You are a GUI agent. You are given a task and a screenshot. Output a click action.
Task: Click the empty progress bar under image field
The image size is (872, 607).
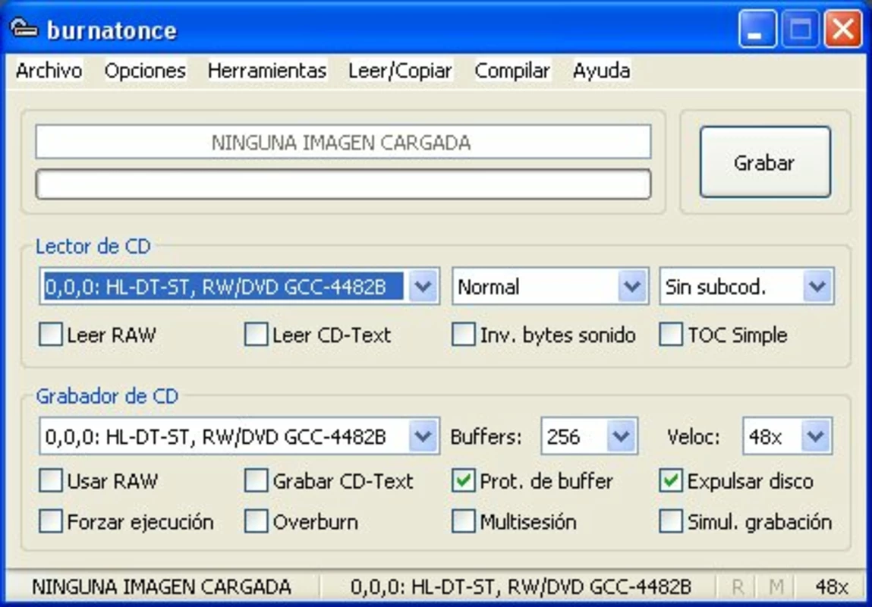point(343,184)
